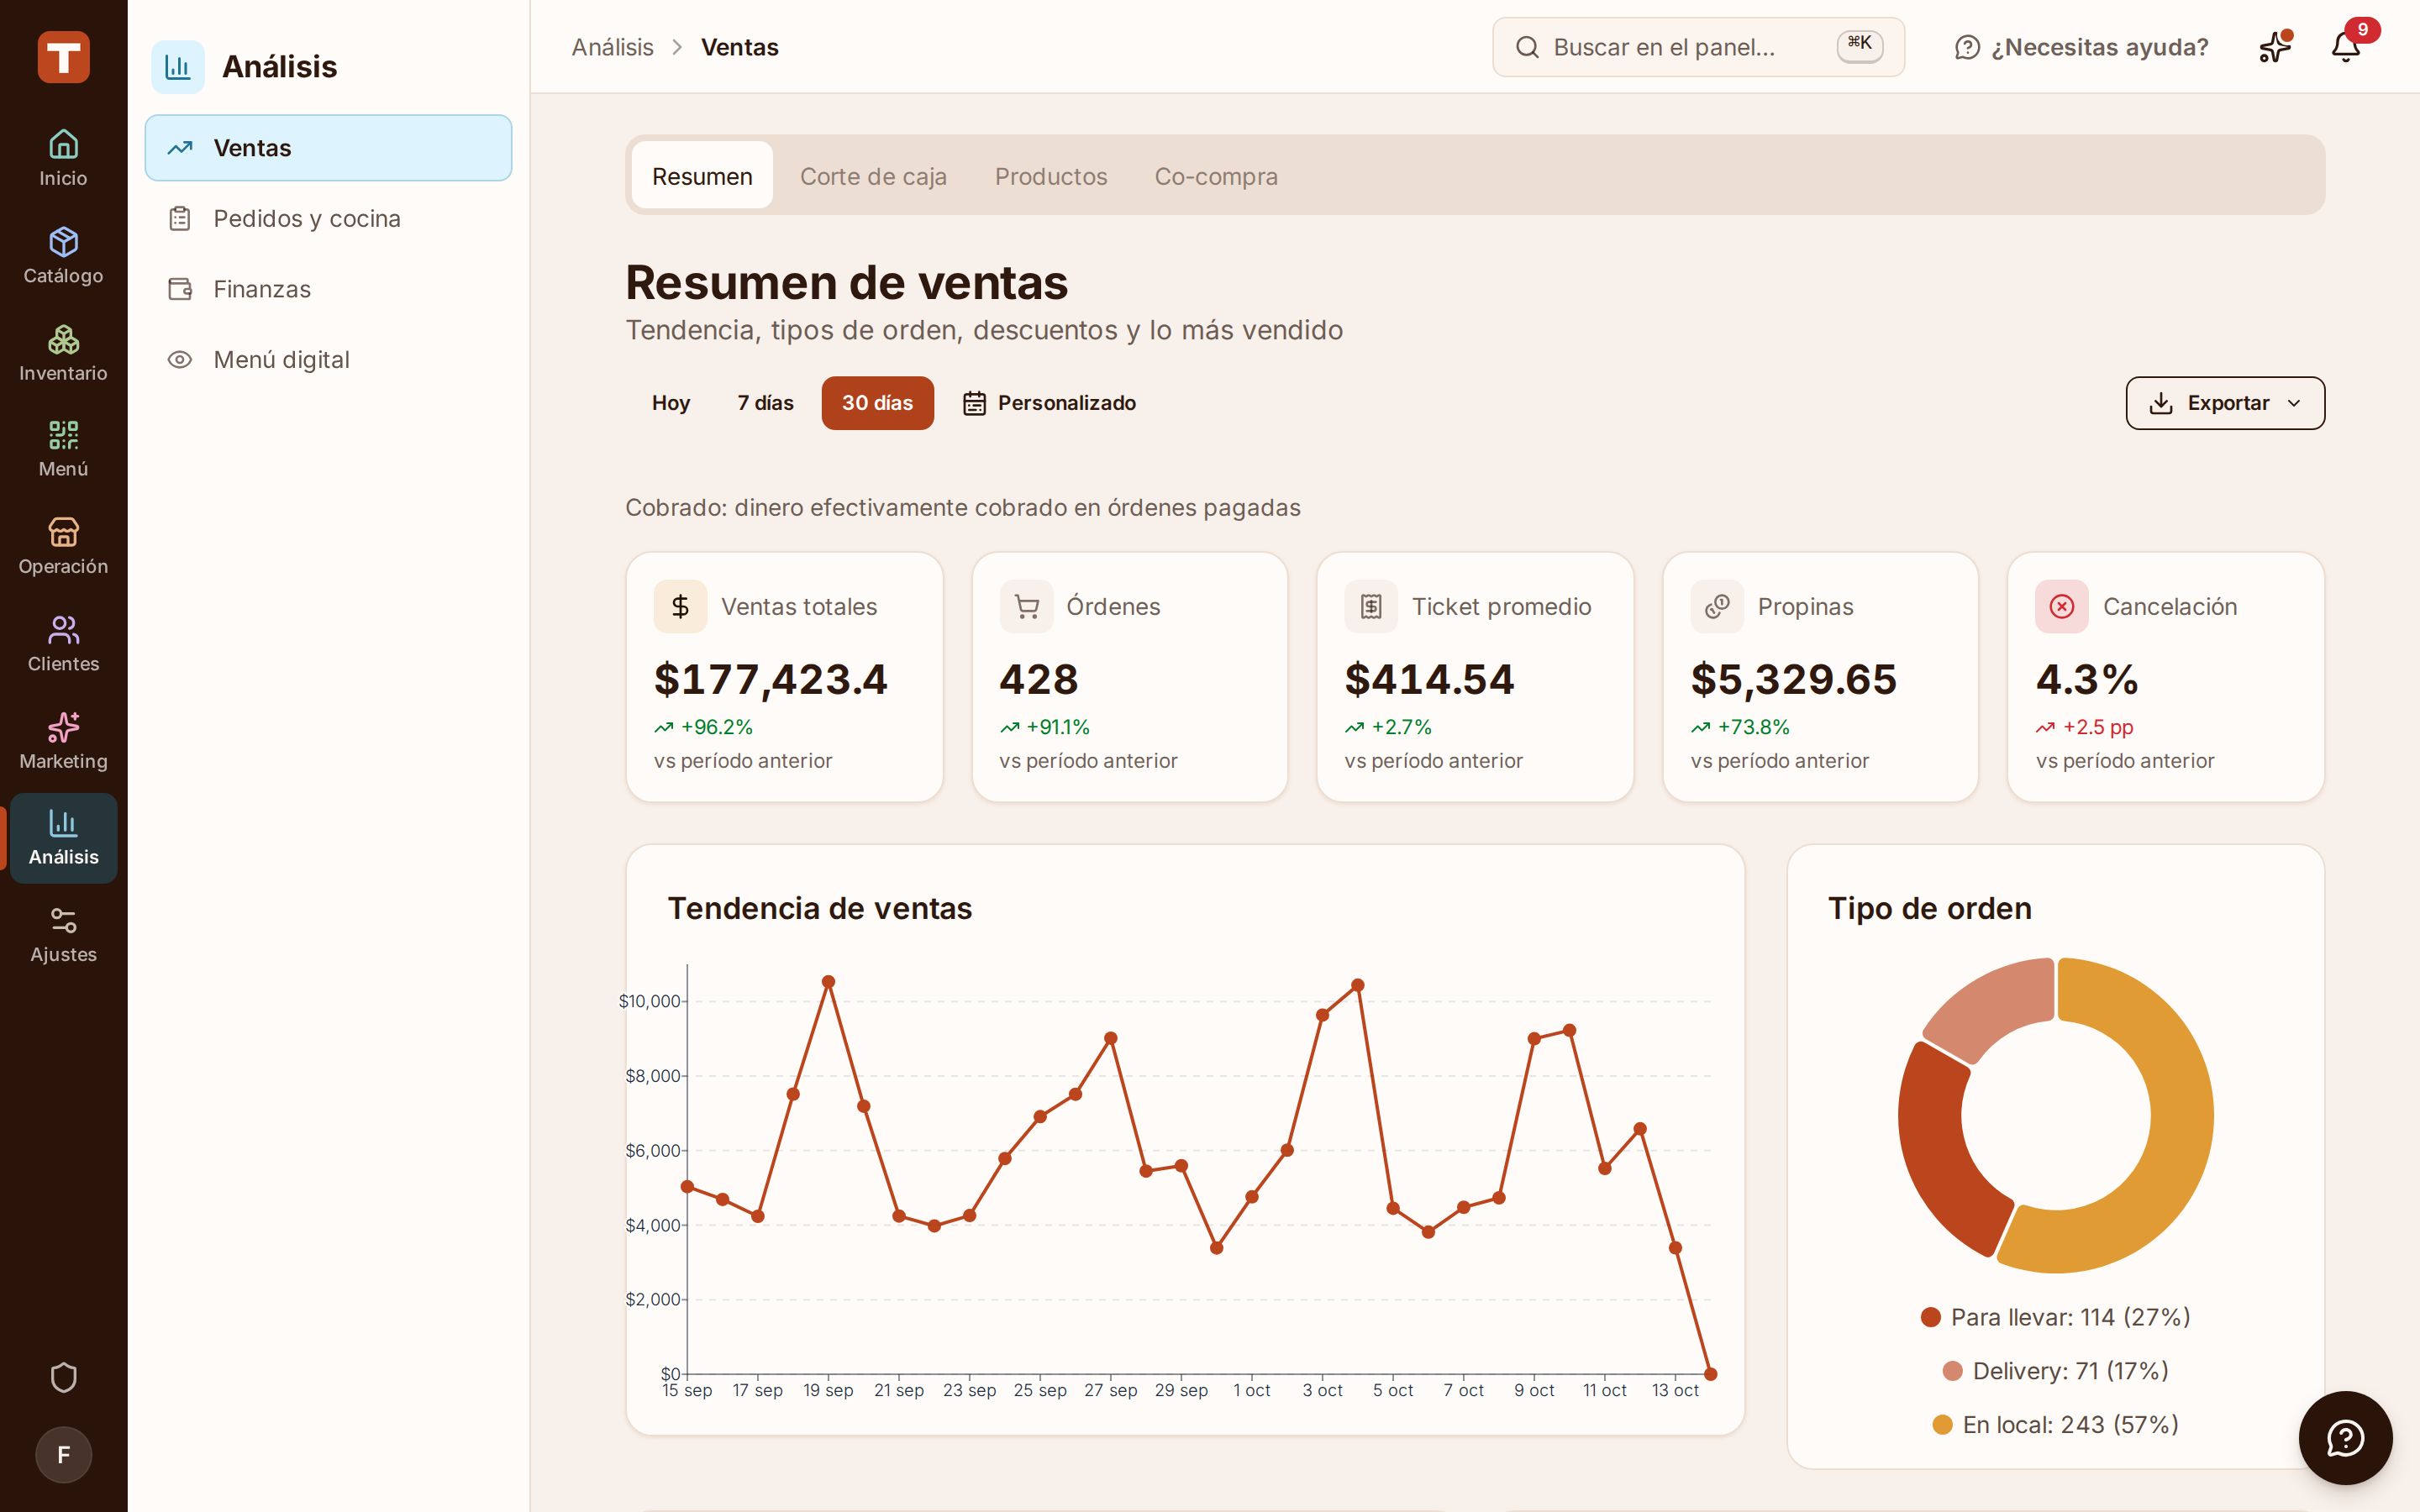This screenshot has width=2420, height=1512.
Task: Select the 30 días range
Action: [877, 403]
